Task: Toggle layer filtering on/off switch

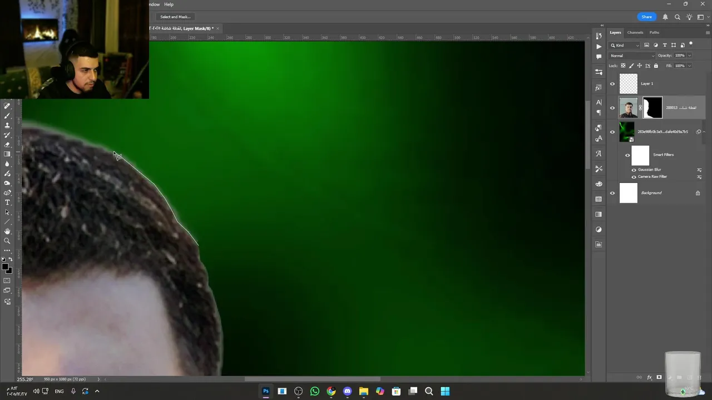Action: (x=691, y=44)
